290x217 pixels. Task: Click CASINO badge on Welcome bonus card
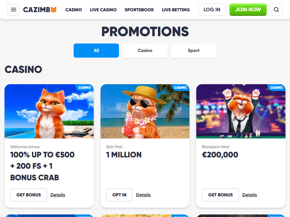(x=84, y=88)
